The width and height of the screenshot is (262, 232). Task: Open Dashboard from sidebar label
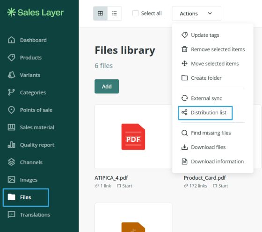pyautogui.click(x=33, y=40)
